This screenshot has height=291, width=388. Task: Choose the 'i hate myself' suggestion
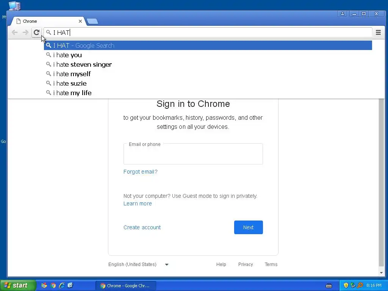pos(208,74)
